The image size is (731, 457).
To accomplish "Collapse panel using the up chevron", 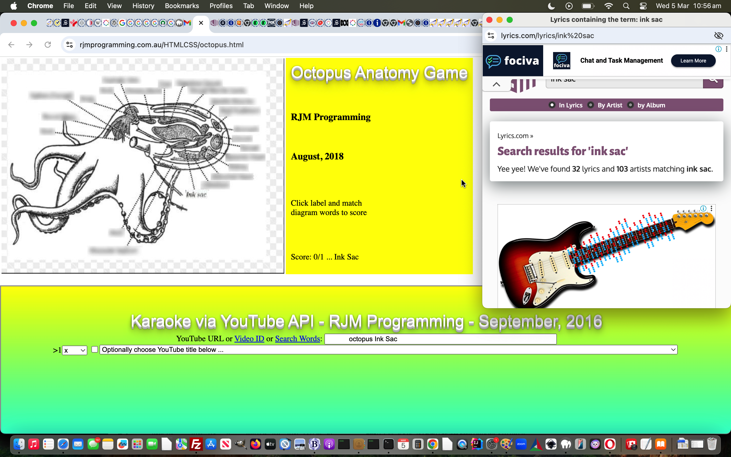I will (496, 84).
